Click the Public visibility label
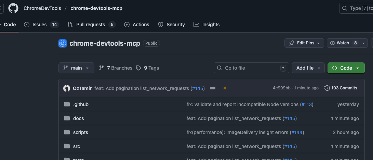Viewport: 373px width, 160px height. 151,43
